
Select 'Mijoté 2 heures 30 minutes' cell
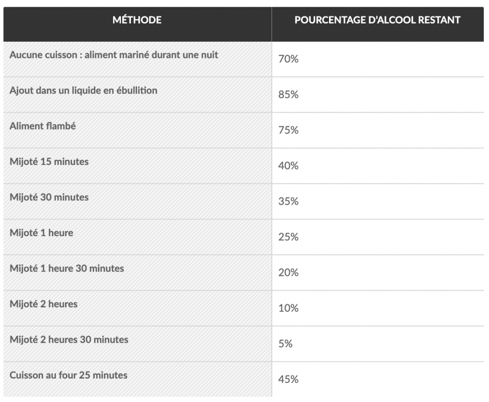pos(69,339)
